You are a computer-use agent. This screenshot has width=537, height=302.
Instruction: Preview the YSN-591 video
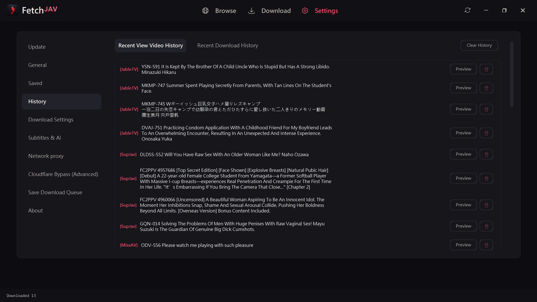click(463, 69)
